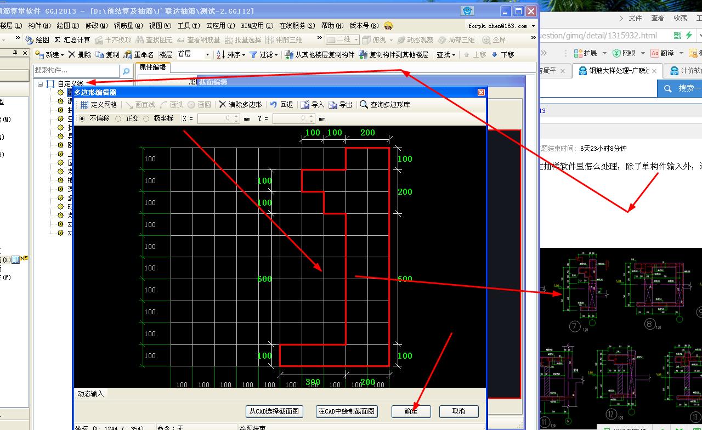Click browser 收藏 menu
The image size is (702, 430).
[680, 18]
